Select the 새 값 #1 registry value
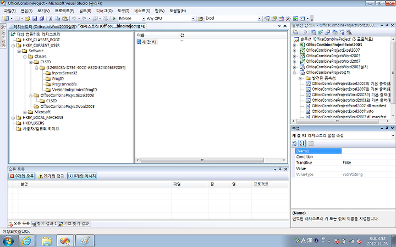 click(x=148, y=42)
